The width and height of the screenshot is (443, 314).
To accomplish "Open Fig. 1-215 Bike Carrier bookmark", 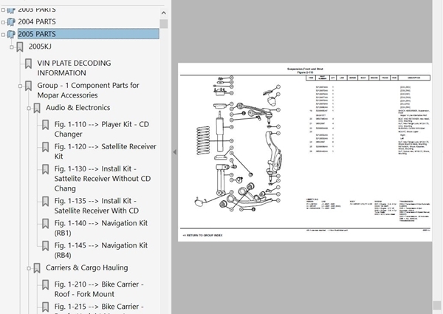I will (x=99, y=308).
